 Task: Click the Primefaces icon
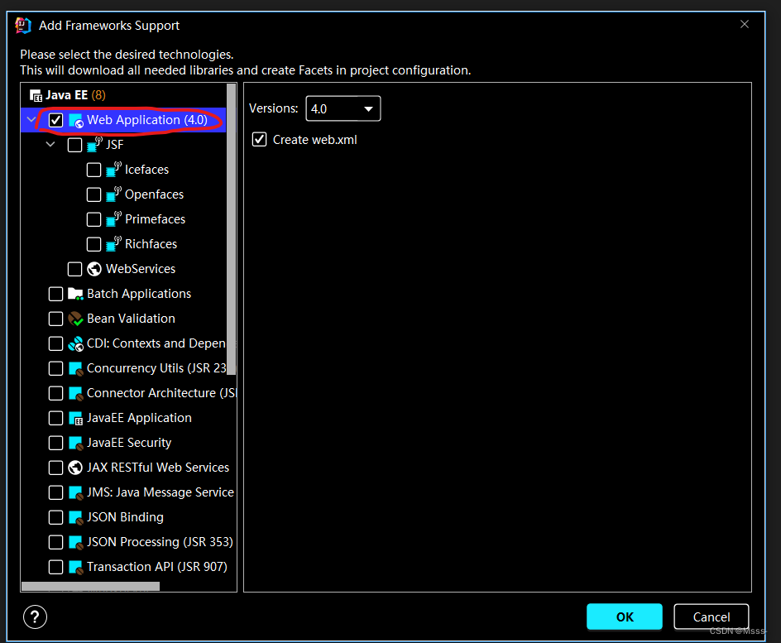[x=113, y=219]
